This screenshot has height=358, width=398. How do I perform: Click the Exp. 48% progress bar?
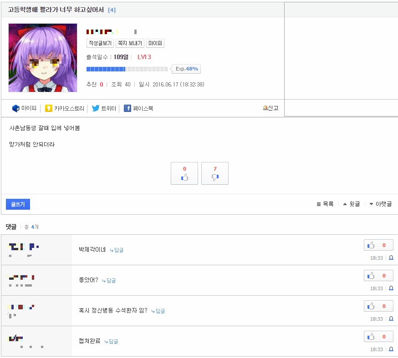(127, 69)
